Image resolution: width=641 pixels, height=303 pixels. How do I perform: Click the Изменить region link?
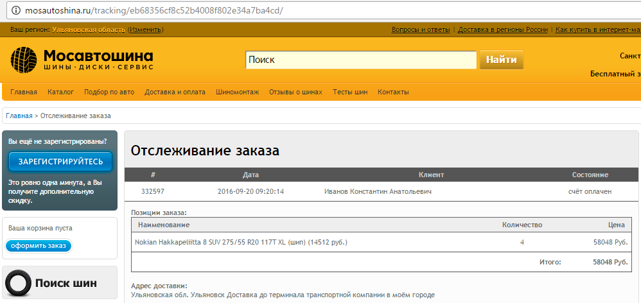[146, 30]
